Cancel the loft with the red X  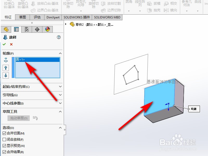[x=11, y=44]
